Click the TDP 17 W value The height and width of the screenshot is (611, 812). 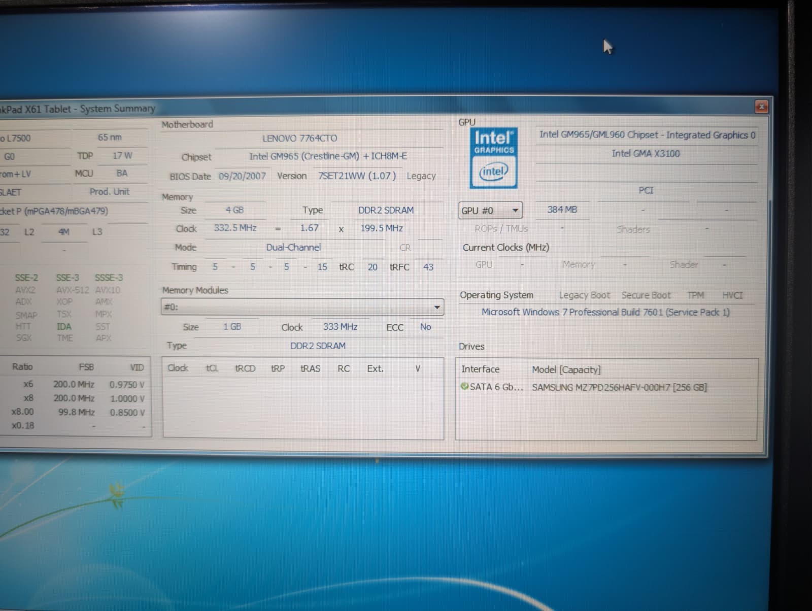pos(122,156)
